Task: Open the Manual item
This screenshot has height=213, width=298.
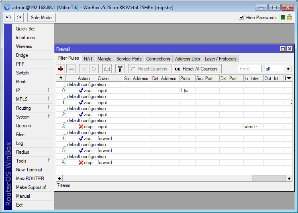Action: coord(33,196)
